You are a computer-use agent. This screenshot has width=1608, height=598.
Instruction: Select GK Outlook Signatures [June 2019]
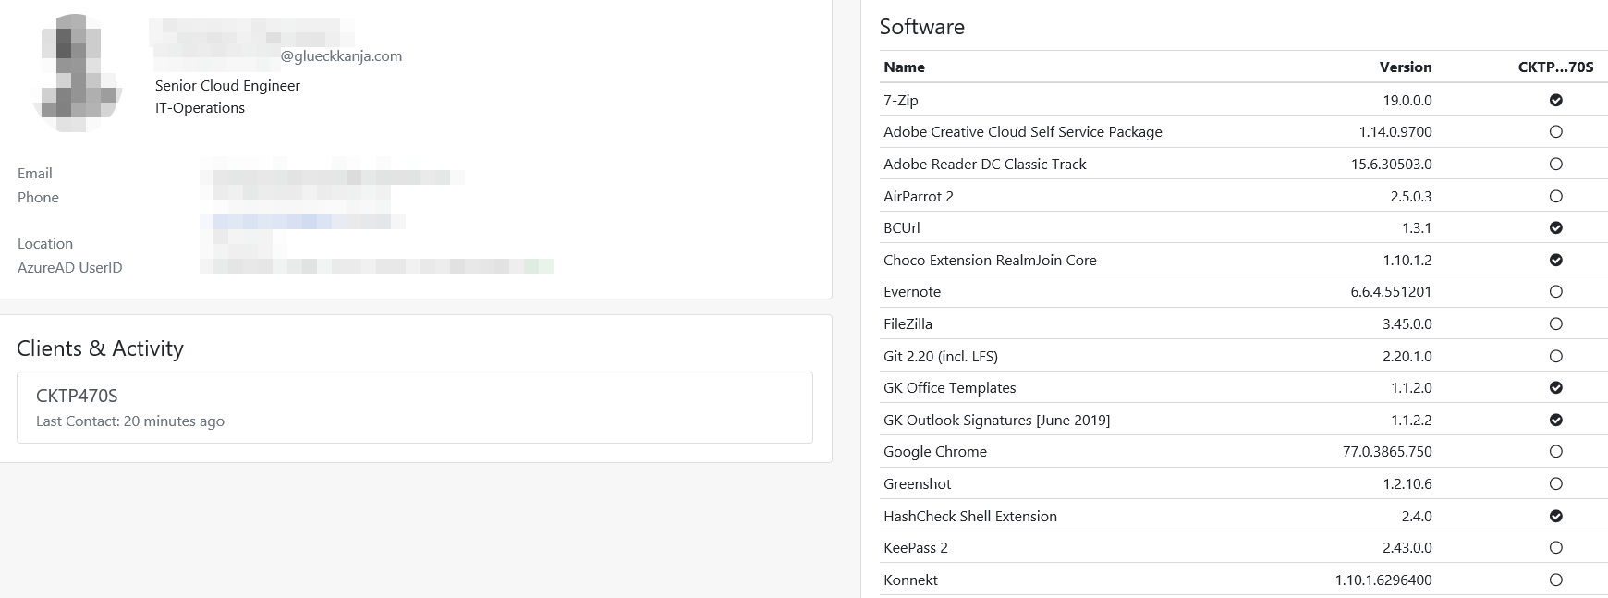(997, 420)
